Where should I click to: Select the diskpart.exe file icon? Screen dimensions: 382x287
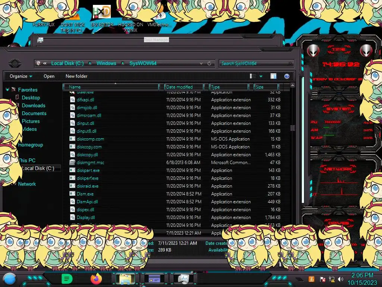(x=72, y=170)
